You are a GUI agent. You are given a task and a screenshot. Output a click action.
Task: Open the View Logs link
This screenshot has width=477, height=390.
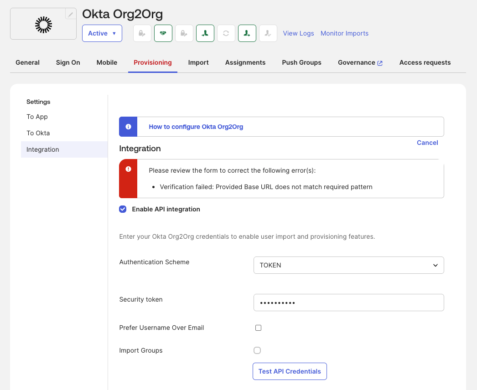pos(298,33)
